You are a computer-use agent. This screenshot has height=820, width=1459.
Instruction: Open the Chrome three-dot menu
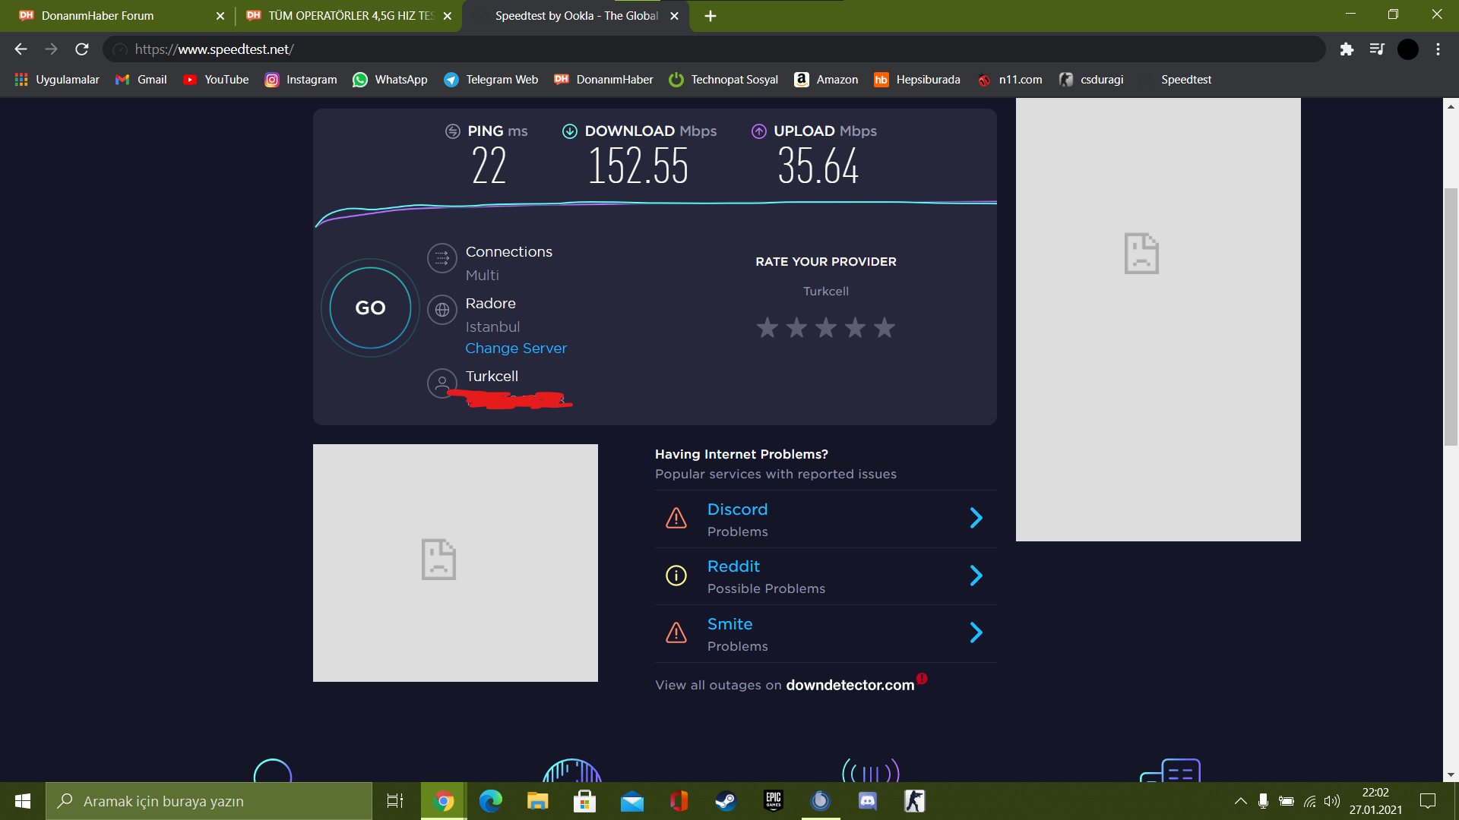(x=1438, y=49)
